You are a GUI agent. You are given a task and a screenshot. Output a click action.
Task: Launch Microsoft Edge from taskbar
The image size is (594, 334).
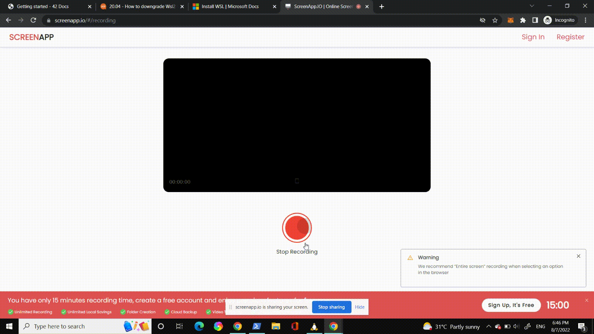click(199, 326)
